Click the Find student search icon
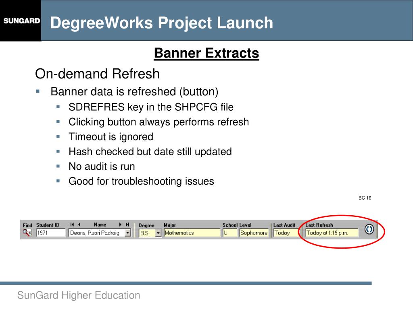 (27, 233)
